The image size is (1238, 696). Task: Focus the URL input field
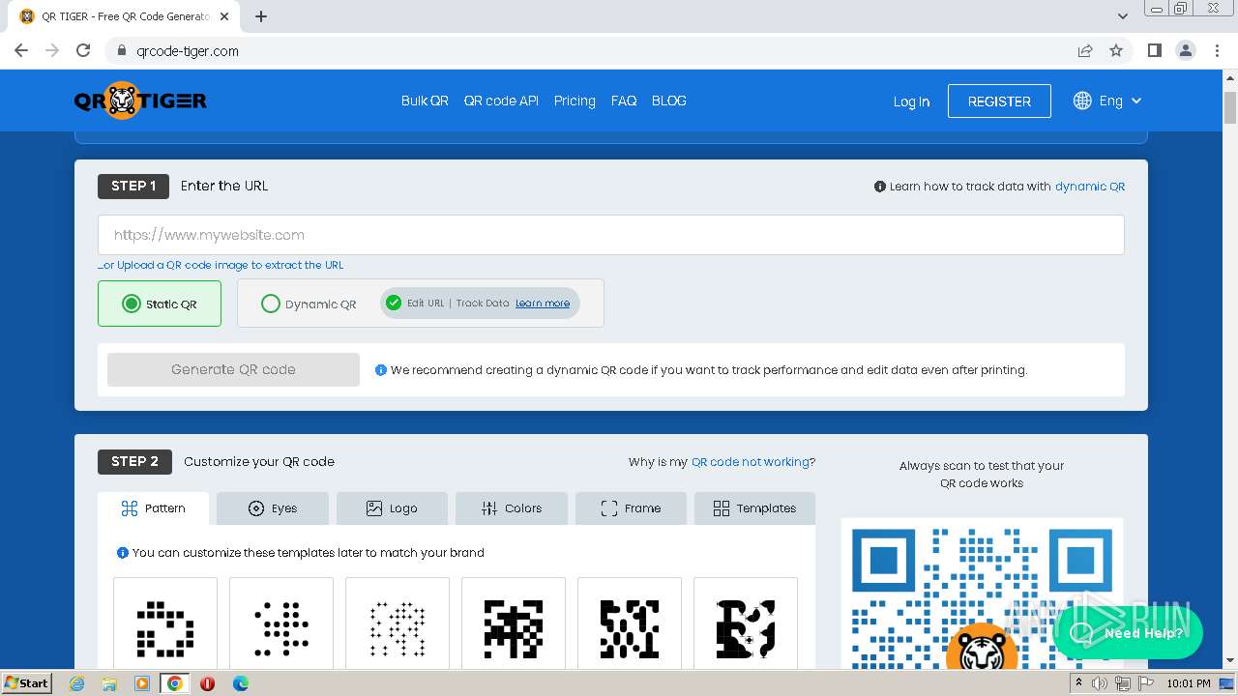pos(611,235)
